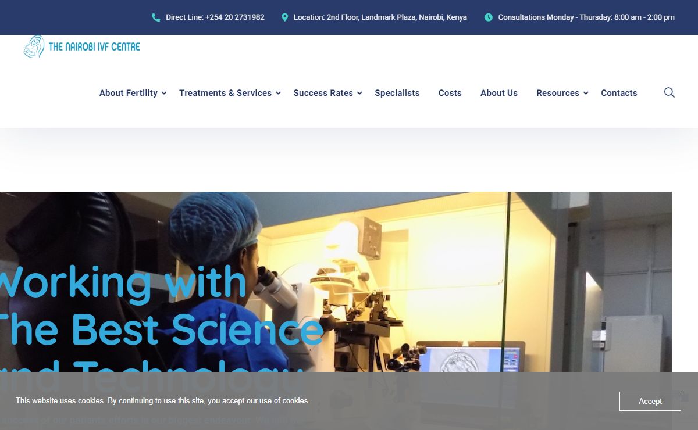Open the Treatments & Services menu

click(225, 93)
